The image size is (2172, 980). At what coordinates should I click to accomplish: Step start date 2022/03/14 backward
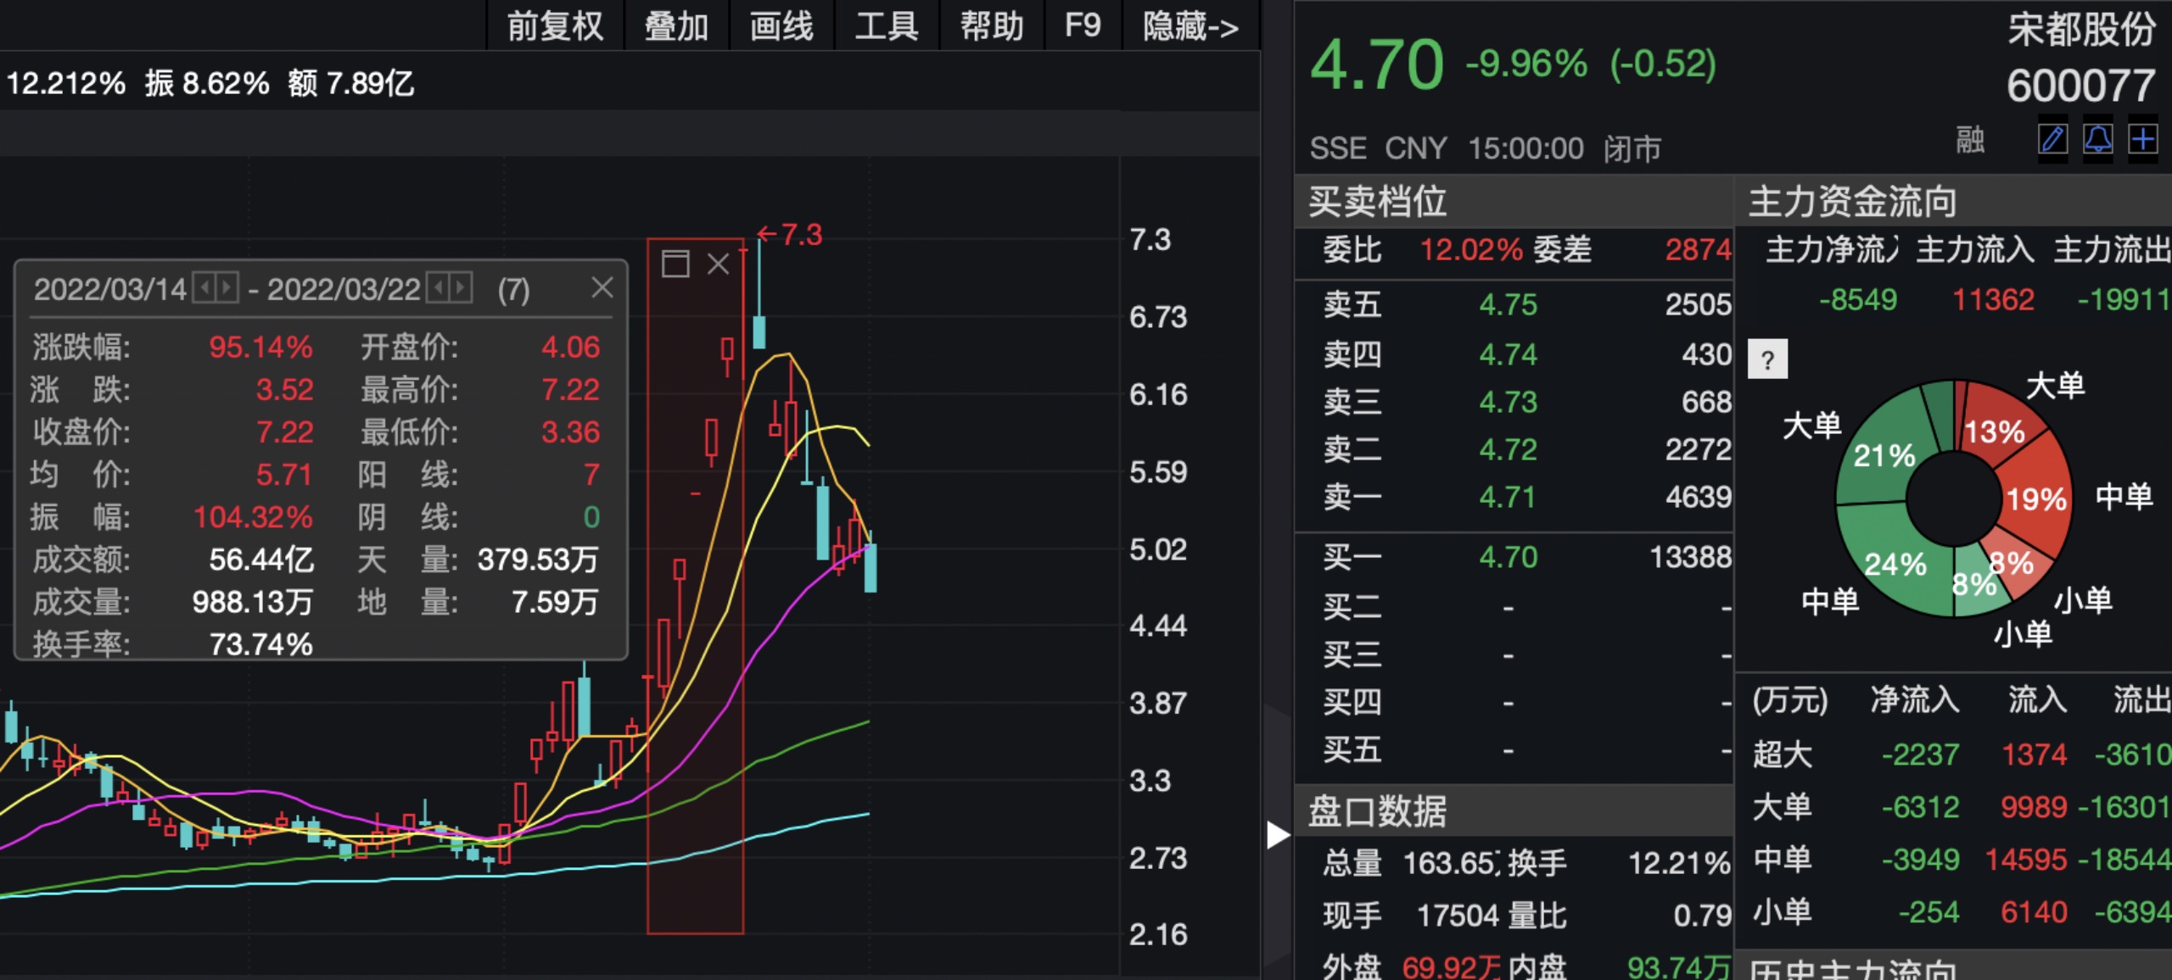pyautogui.click(x=204, y=288)
